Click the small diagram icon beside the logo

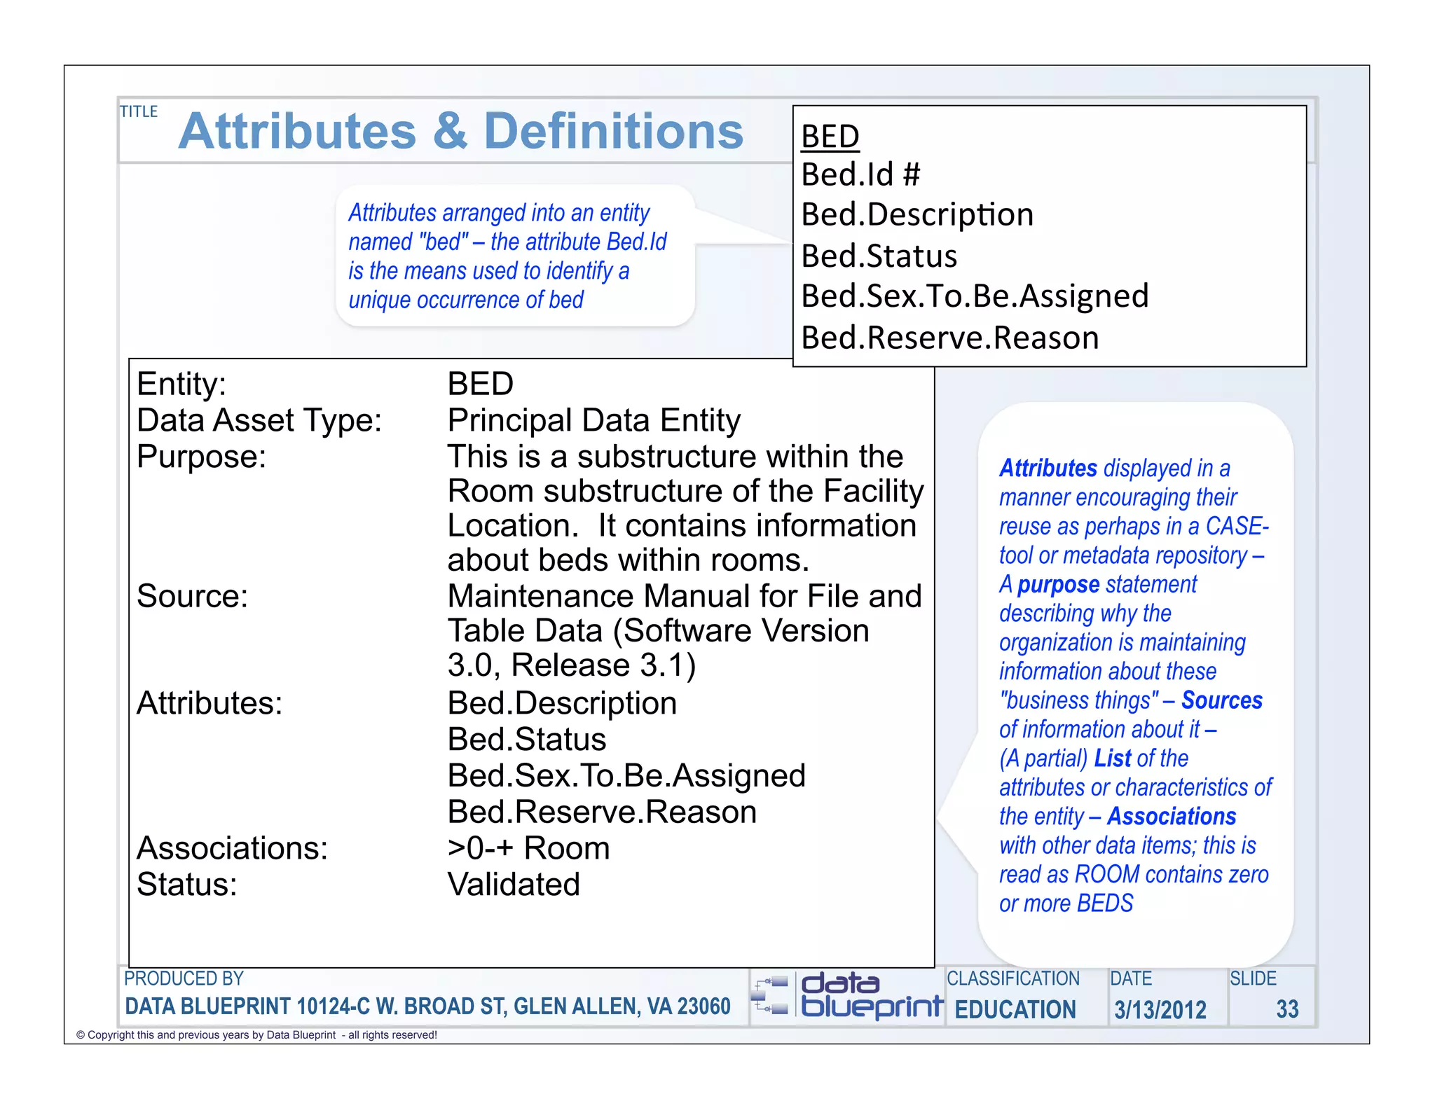pos(770,996)
